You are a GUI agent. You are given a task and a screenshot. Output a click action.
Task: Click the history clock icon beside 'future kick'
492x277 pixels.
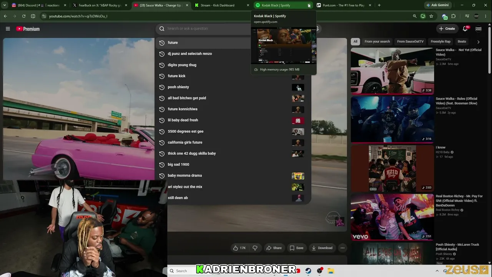tap(162, 76)
